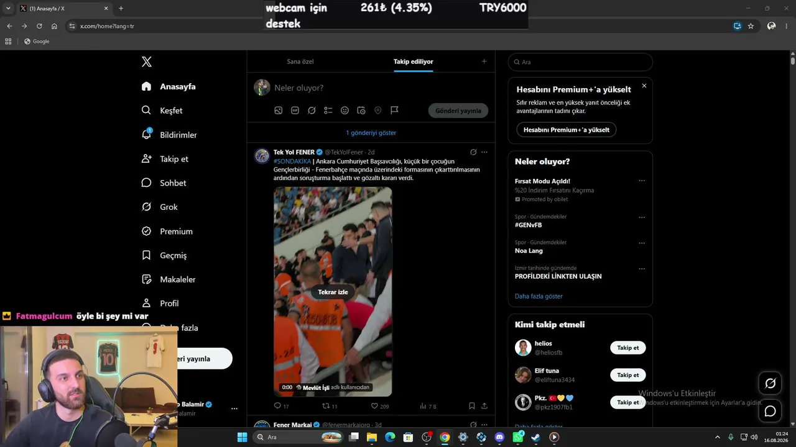Open Discord from the taskbar
796x447 pixels.
pos(499,437)
